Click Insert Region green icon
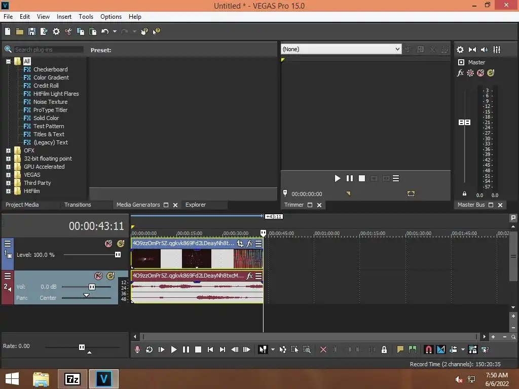The height and width of the screenshot is (389, 519). pos(413,349)
